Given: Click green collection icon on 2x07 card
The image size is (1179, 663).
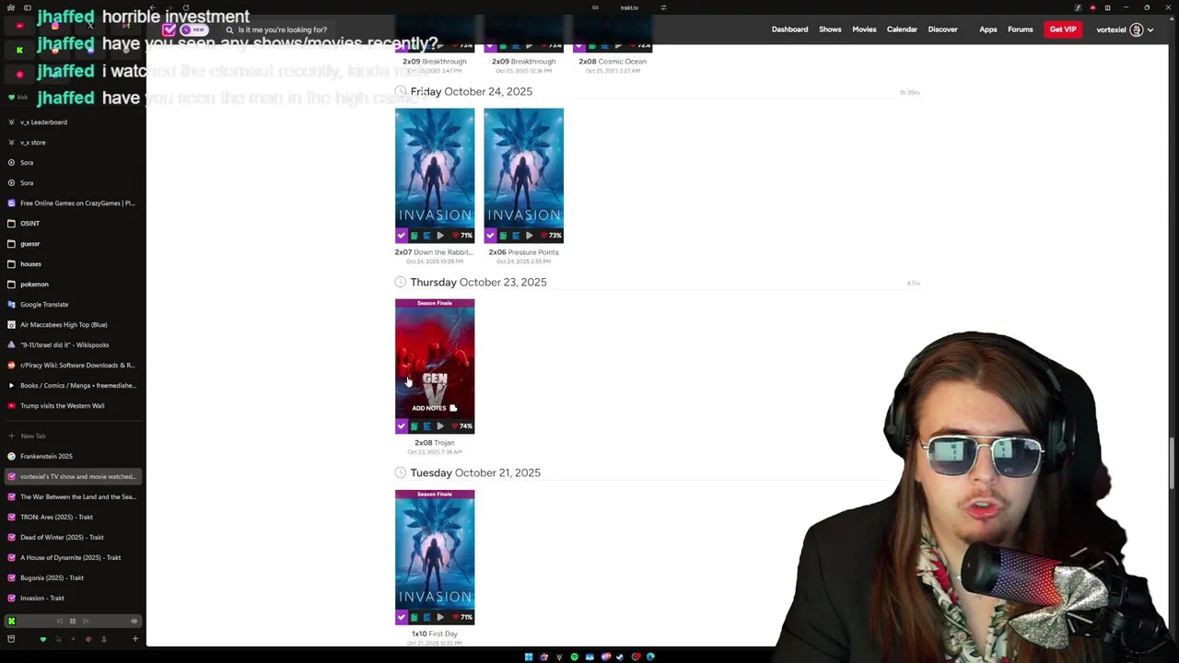Looking at the screenshot, I should point(414,236).
